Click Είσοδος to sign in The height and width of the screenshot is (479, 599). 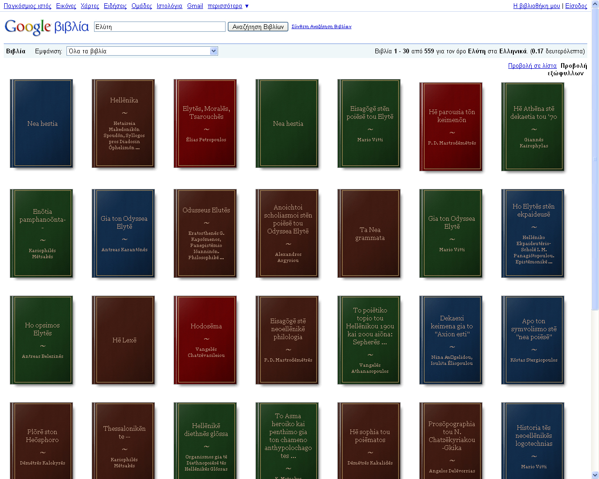point(576,7)
